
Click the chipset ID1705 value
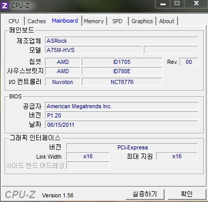click(122, 62)
